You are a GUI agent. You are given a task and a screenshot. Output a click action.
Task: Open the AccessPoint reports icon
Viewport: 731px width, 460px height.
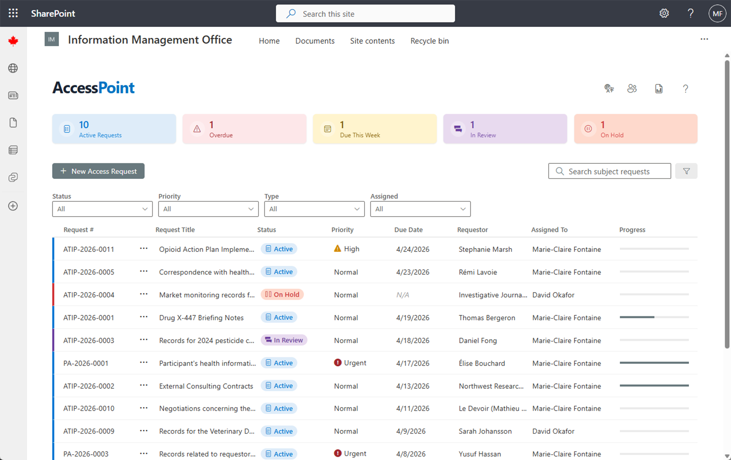point(658,89)
